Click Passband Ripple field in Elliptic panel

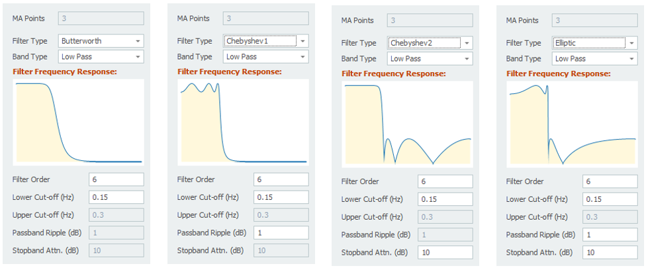pos(610,235)
